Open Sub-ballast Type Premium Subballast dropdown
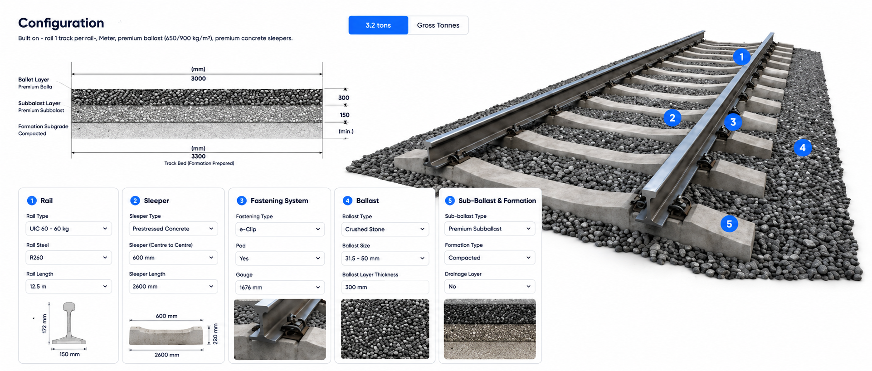872x371 pixels. (490, 229)
